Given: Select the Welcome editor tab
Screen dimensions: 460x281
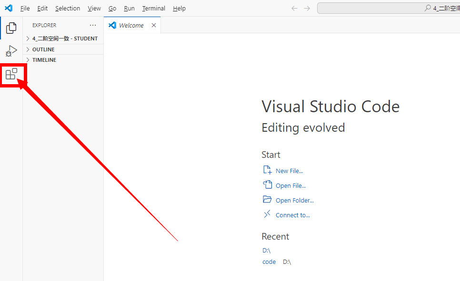Looking at the screenshot, I should [x=132, y=25].
